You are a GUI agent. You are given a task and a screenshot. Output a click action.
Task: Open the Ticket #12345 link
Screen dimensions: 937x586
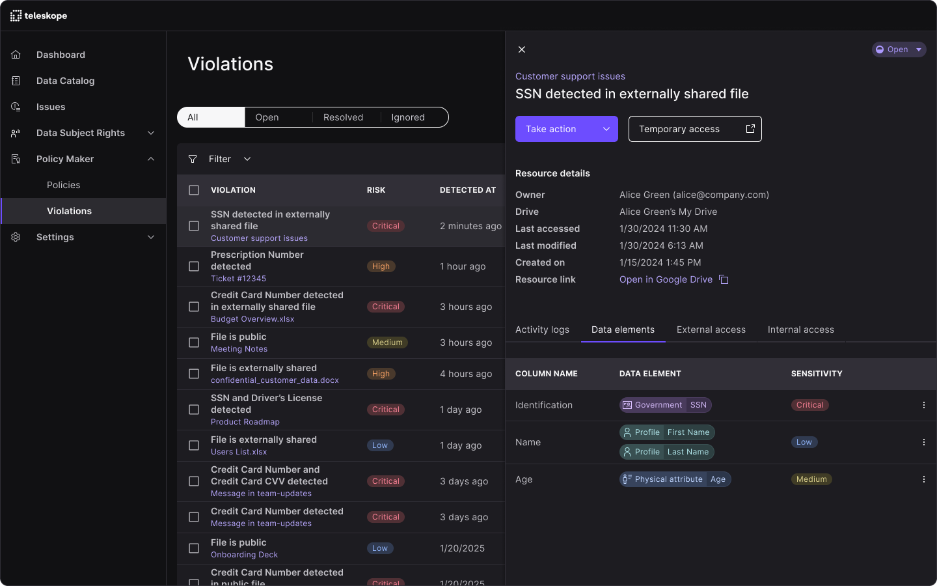pyautogui.click(x=238, y=279)
